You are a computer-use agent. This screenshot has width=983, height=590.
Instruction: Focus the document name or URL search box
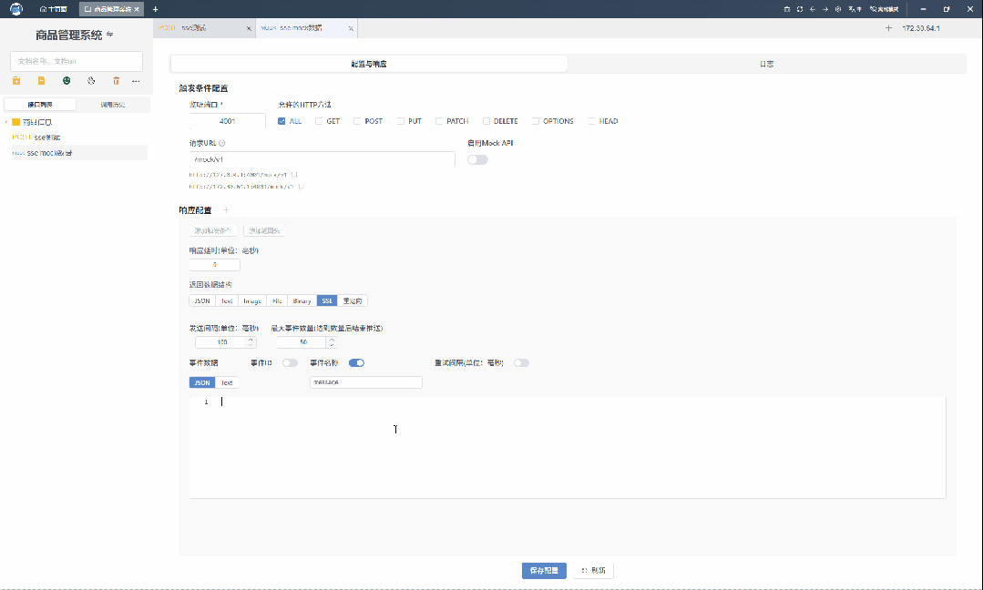tap(77, 61)
